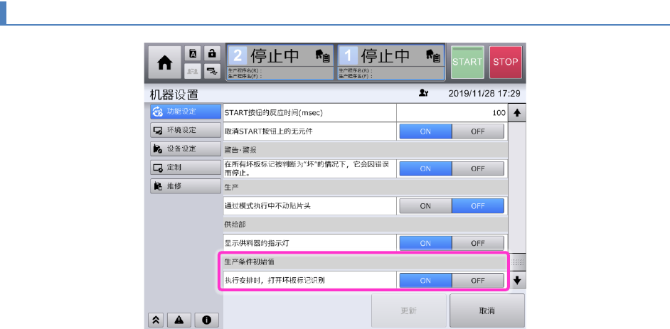The height and width of the screenshot is (329, 670).
Task: Click the padlock icon in top bar
Action: [212, 53]
